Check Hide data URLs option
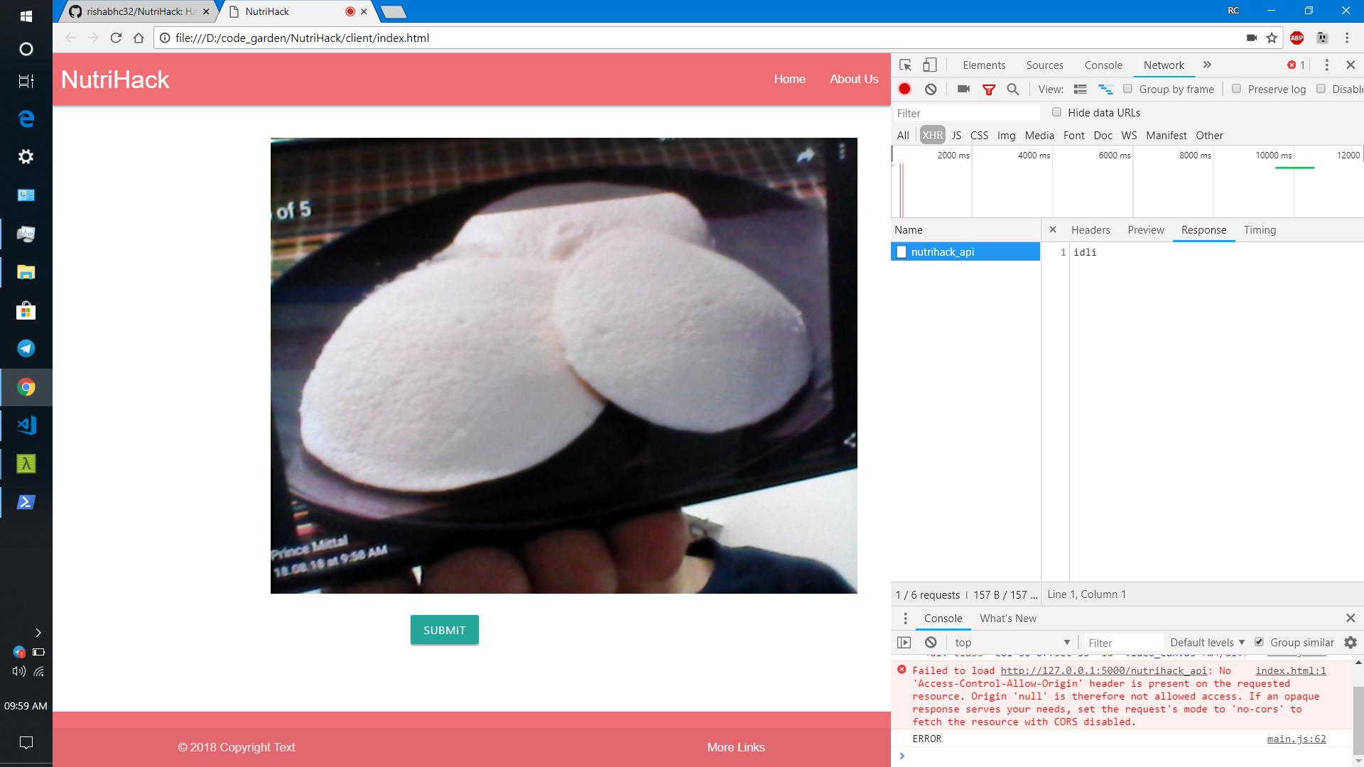 point(1056,112)
